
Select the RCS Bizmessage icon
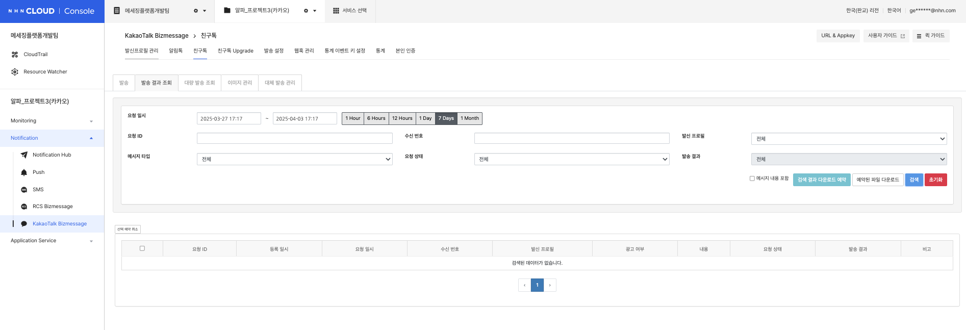(24, 207)
